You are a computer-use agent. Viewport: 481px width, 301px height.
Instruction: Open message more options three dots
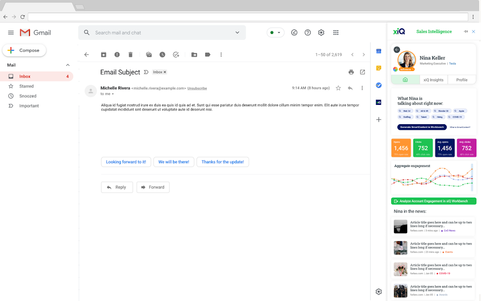362,88
